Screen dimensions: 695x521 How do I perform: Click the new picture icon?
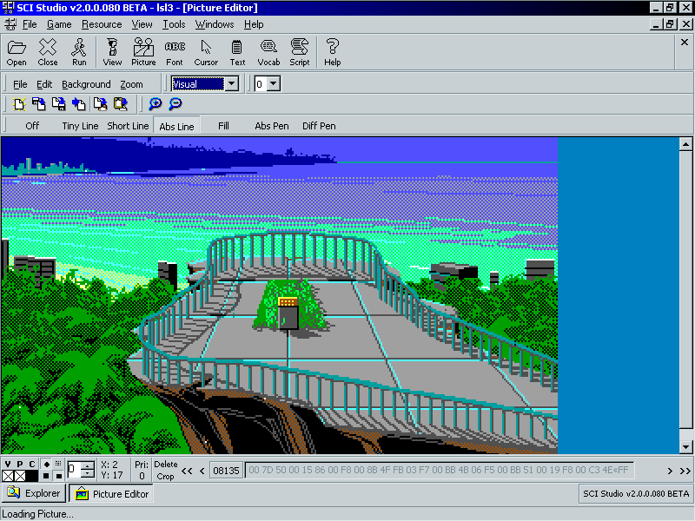point(18,104)
